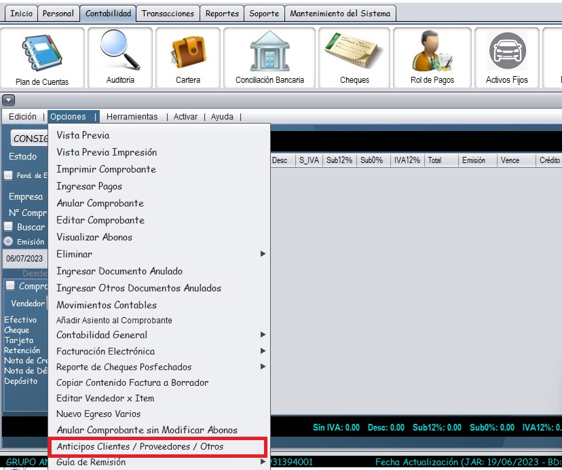Click the date field showing 06/07/2023
Screen dimensions: 562x470
pyautogui.click(x=24, y=259)
